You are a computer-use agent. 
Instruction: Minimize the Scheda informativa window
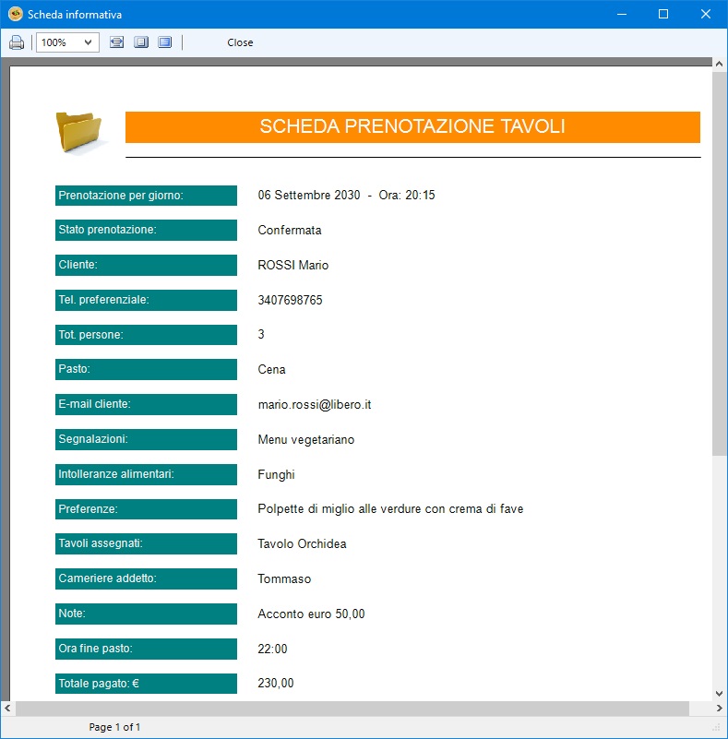coord(622,14)
